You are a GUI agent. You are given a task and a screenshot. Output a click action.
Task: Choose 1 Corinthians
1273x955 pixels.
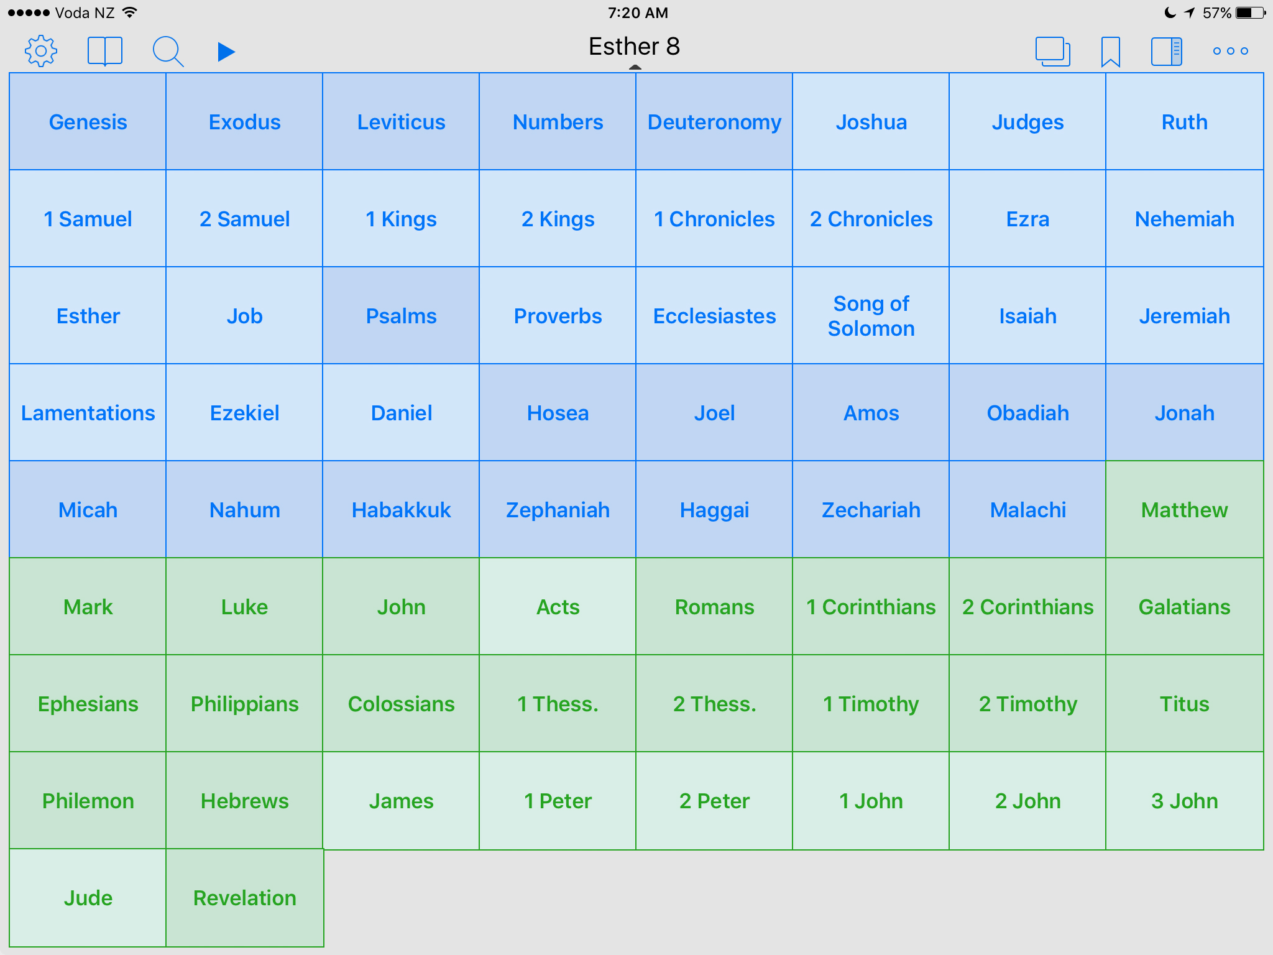pyautogui.click(x=871, y=607)
